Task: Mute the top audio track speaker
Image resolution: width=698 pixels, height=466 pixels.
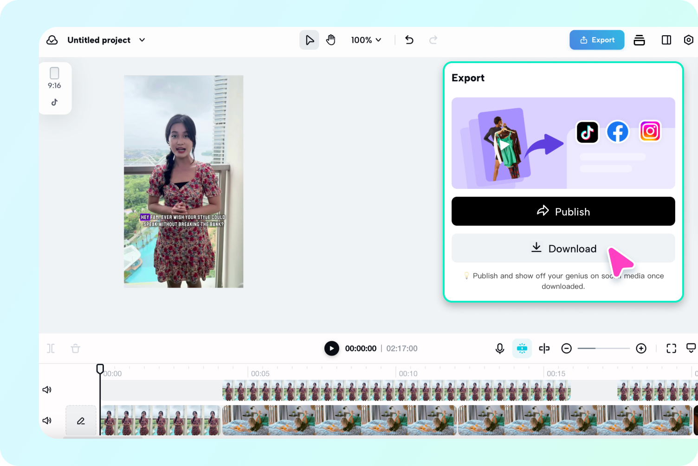Action: [46, 389]
